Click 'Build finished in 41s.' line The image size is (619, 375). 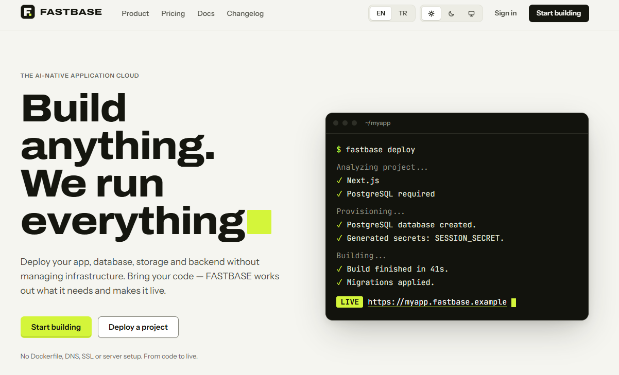point(393,269)
